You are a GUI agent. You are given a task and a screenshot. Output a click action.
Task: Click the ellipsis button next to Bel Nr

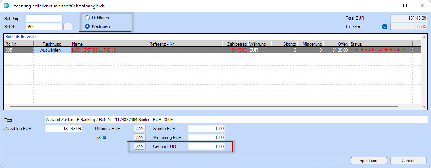pos(67,27)
